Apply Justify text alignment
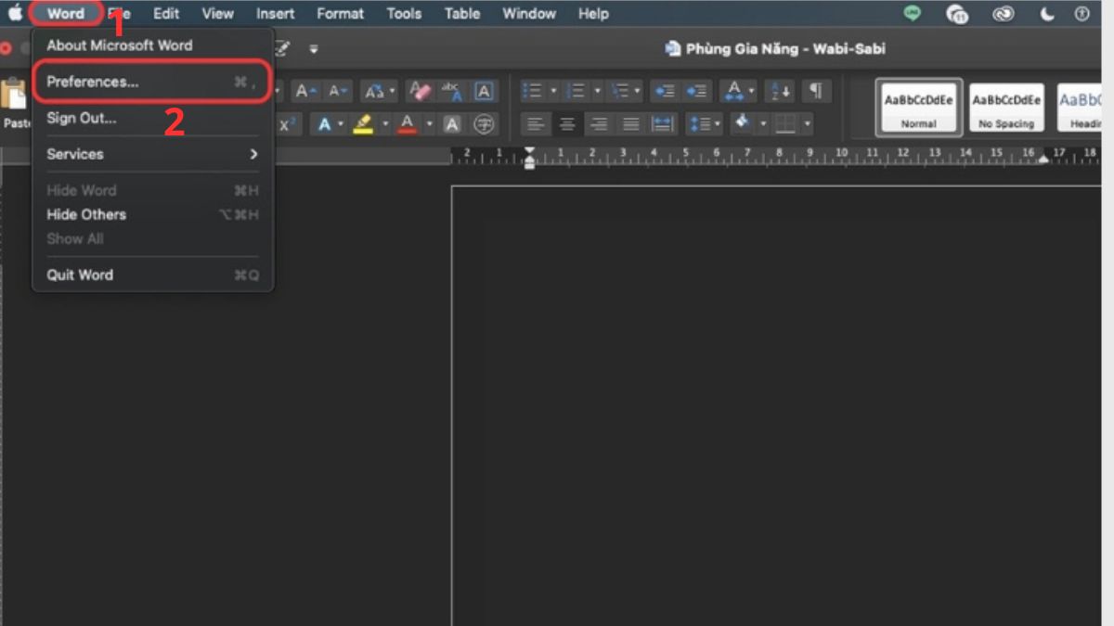Image resolution: width=1114 pixels, height=626 pixels. tap(630, 124)
